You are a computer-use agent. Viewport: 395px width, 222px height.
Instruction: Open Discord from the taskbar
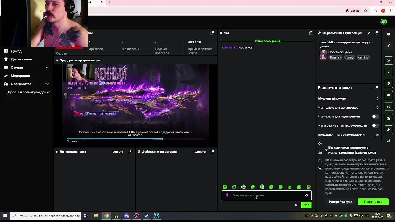(x=127, y=216)
